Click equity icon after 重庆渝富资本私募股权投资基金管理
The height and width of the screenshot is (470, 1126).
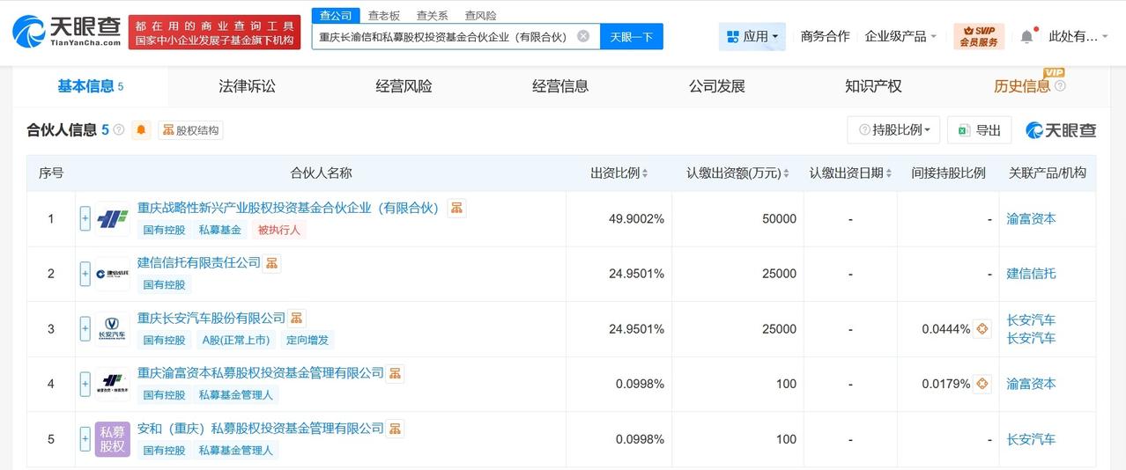(x=395, y=373)
